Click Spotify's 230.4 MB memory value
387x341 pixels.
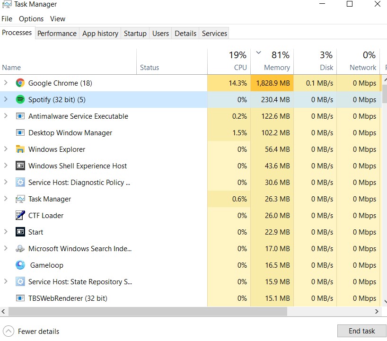pos(275,100)
